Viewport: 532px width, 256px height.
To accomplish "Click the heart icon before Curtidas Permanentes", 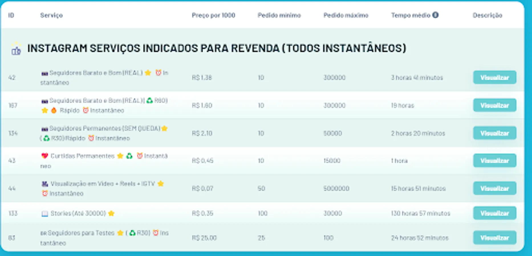I will coord(44,156).
